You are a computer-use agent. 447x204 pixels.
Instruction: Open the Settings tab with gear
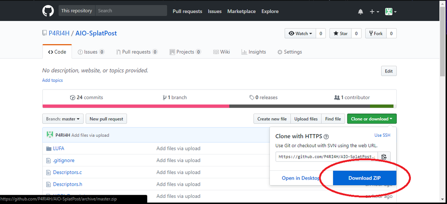tap(289, 52)
